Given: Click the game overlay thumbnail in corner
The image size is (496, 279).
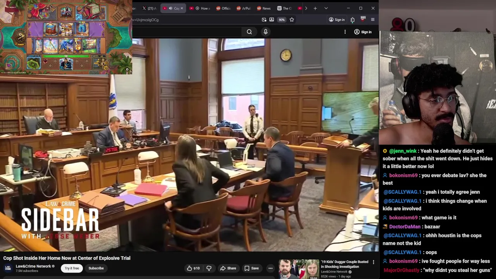Looking at the screenshot, I should click(66, 37).
